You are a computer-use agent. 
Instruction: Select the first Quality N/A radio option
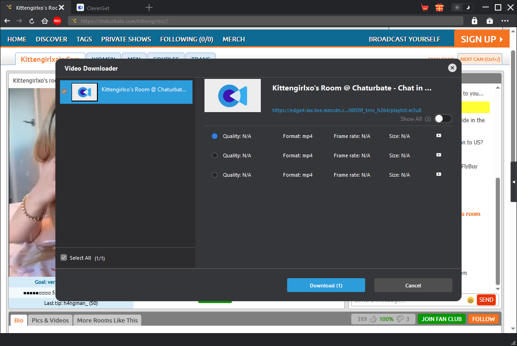[215, 136]
